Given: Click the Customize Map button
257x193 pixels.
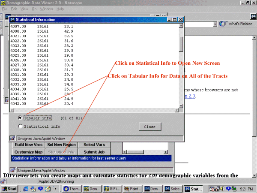Looking at the screenshot, I should (29, 152).
